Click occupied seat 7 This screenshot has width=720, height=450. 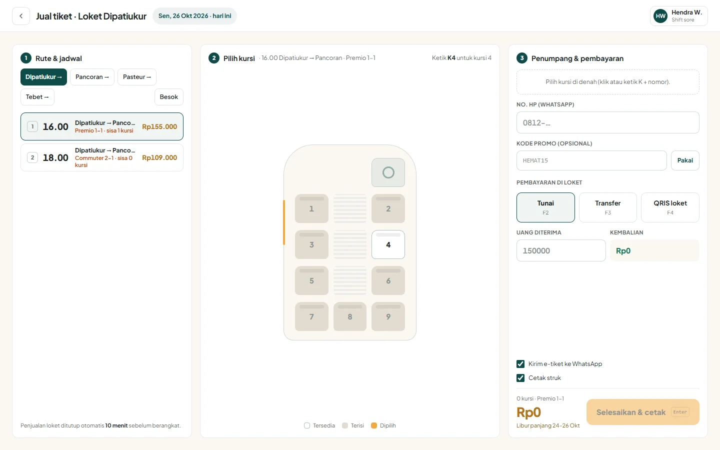pyautogui.click(x=311, y=316)
